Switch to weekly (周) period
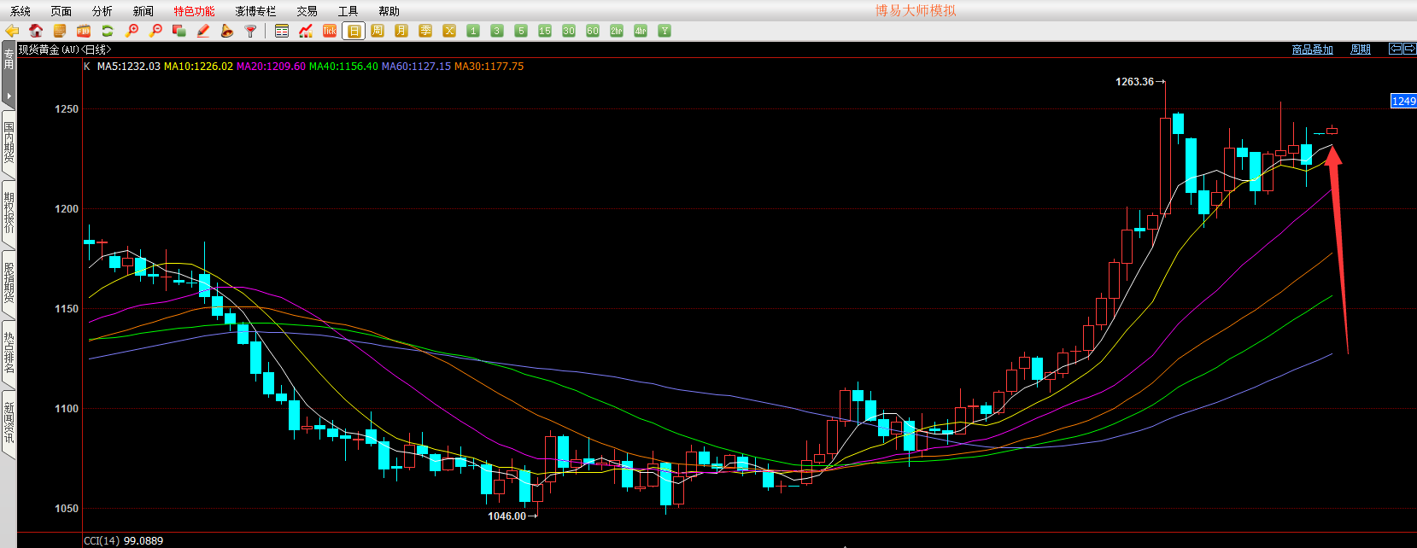1417x548 pixels. click(378, 31)
